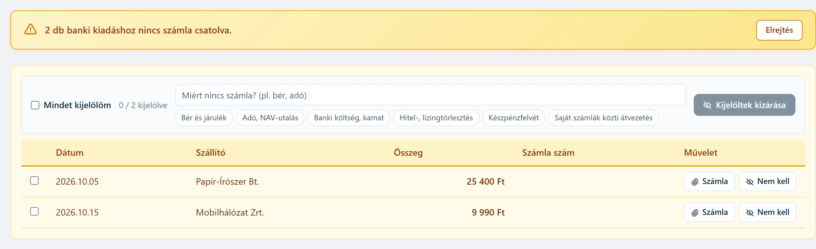
Task: Click the banner text about missing invoices
Action: tap(138, 30)
